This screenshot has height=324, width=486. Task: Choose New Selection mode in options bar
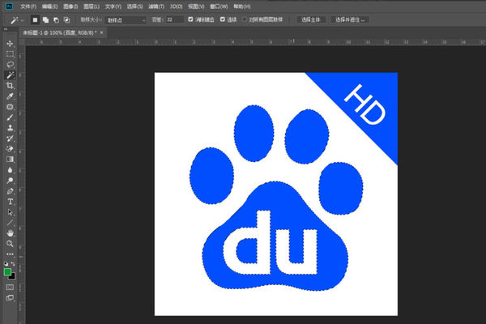(x=35, y=19)
